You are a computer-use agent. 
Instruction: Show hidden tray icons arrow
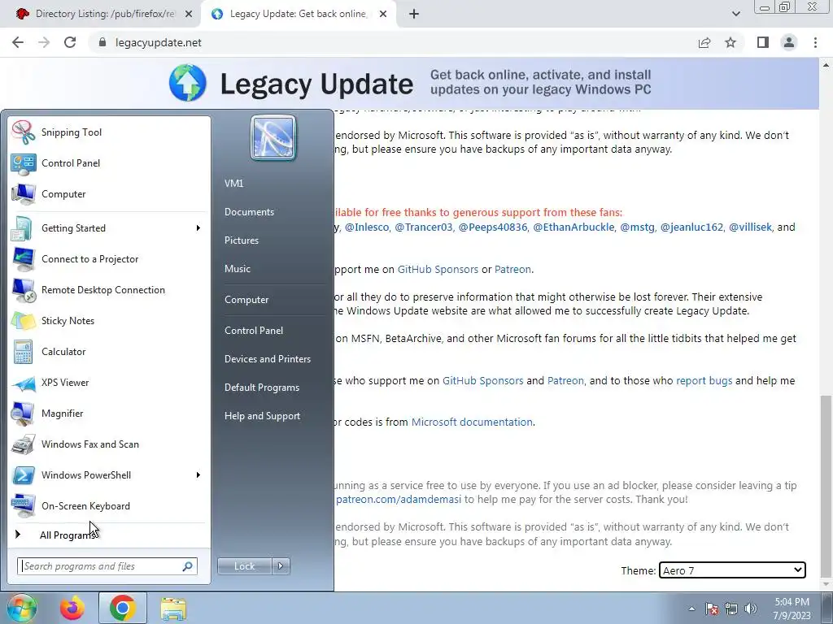pyautogui.click(x=691, y=609)
